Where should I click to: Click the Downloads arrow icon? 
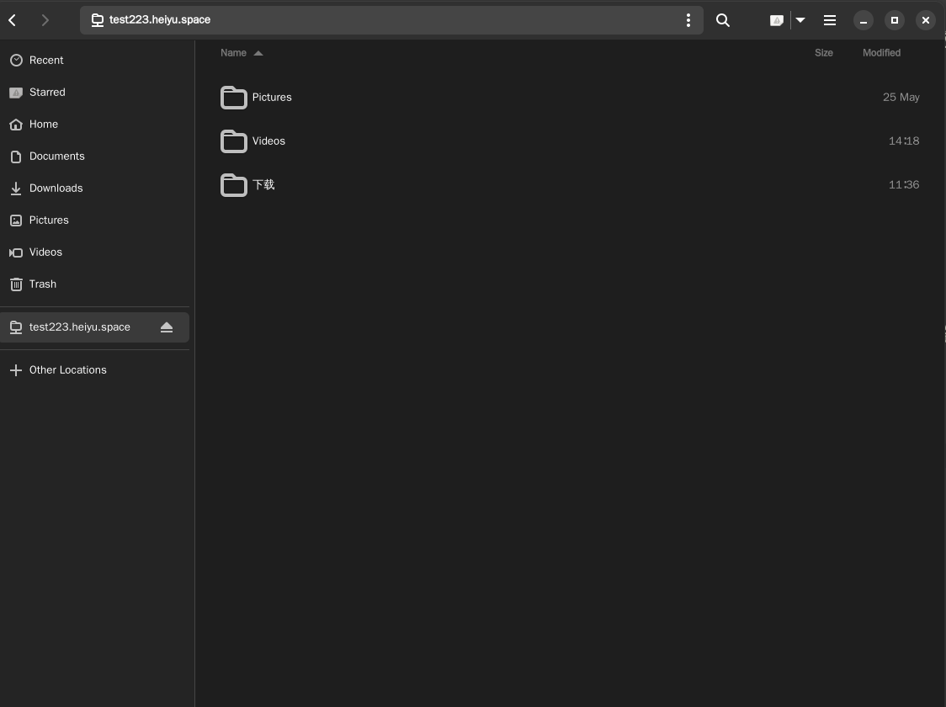[16, 189]
